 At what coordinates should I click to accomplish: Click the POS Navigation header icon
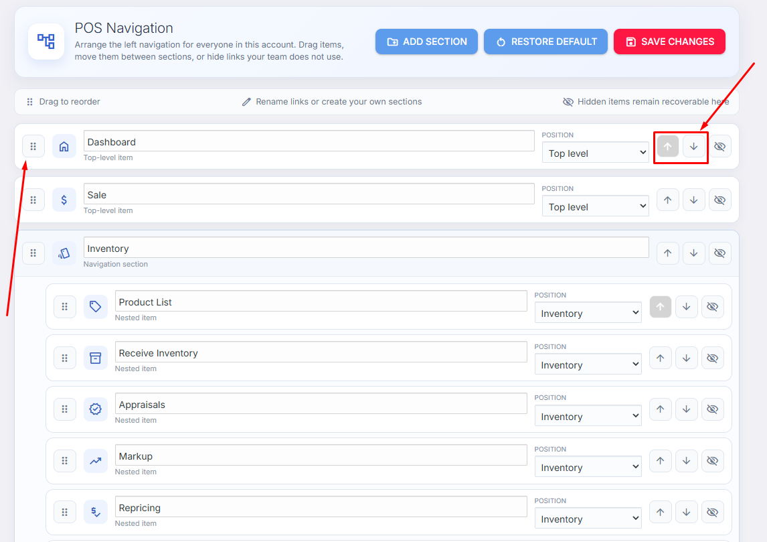point(46,42)
